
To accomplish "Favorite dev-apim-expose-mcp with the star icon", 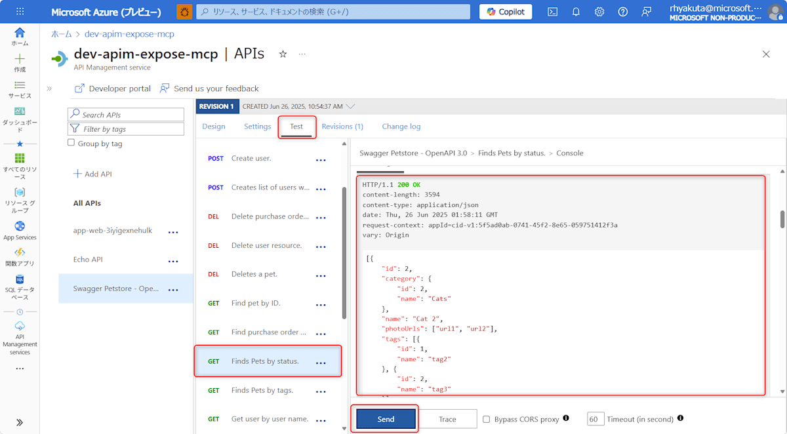I will click(283, 54).
